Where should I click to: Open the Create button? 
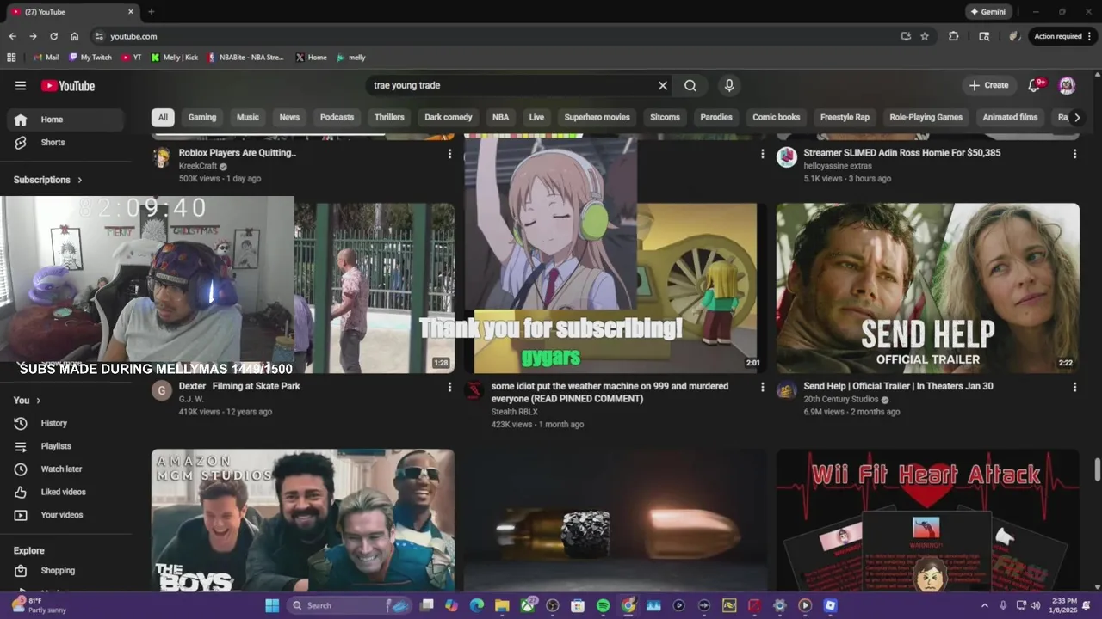point(988,85)
